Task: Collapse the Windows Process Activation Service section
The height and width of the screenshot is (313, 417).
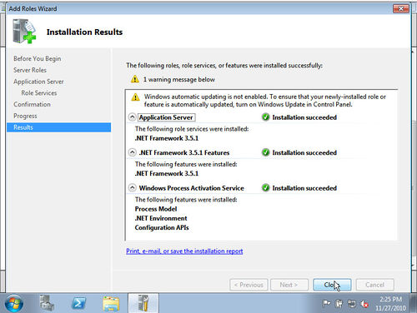Action: (x=133, y=188)
